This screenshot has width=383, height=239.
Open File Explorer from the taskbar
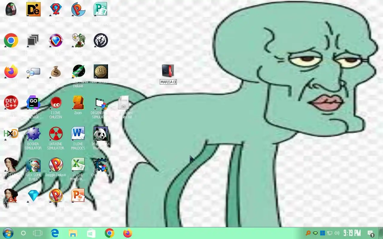tap(73, 233)
